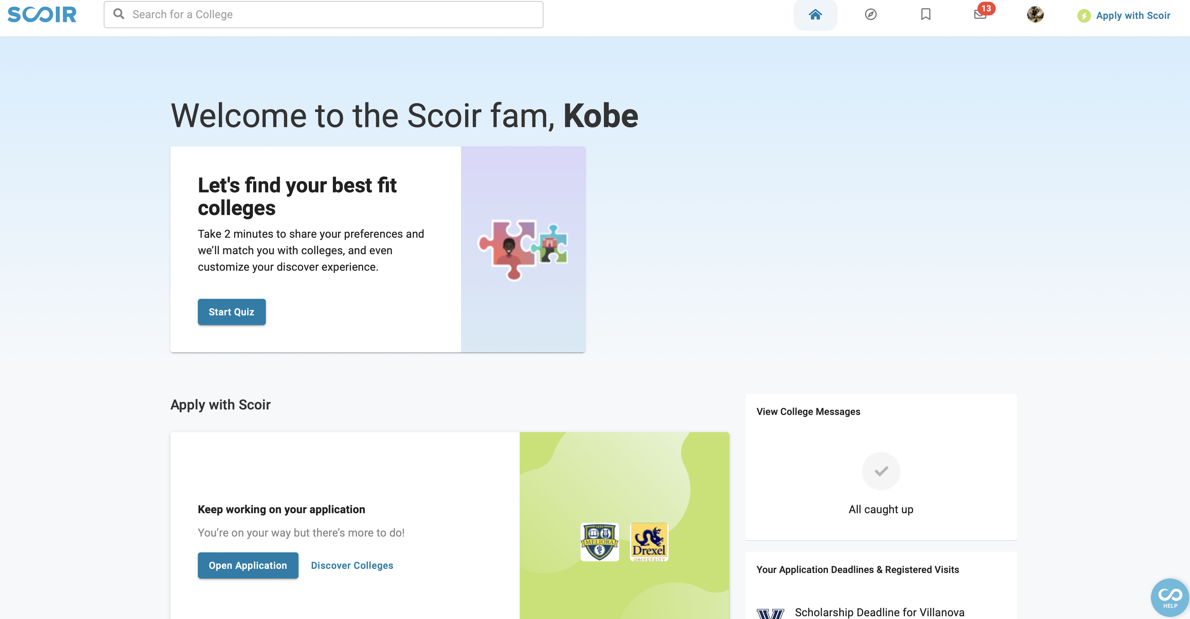Open the Home tab icon
The height and width of the screenshot is (619, 1190).
coord(815,14)
